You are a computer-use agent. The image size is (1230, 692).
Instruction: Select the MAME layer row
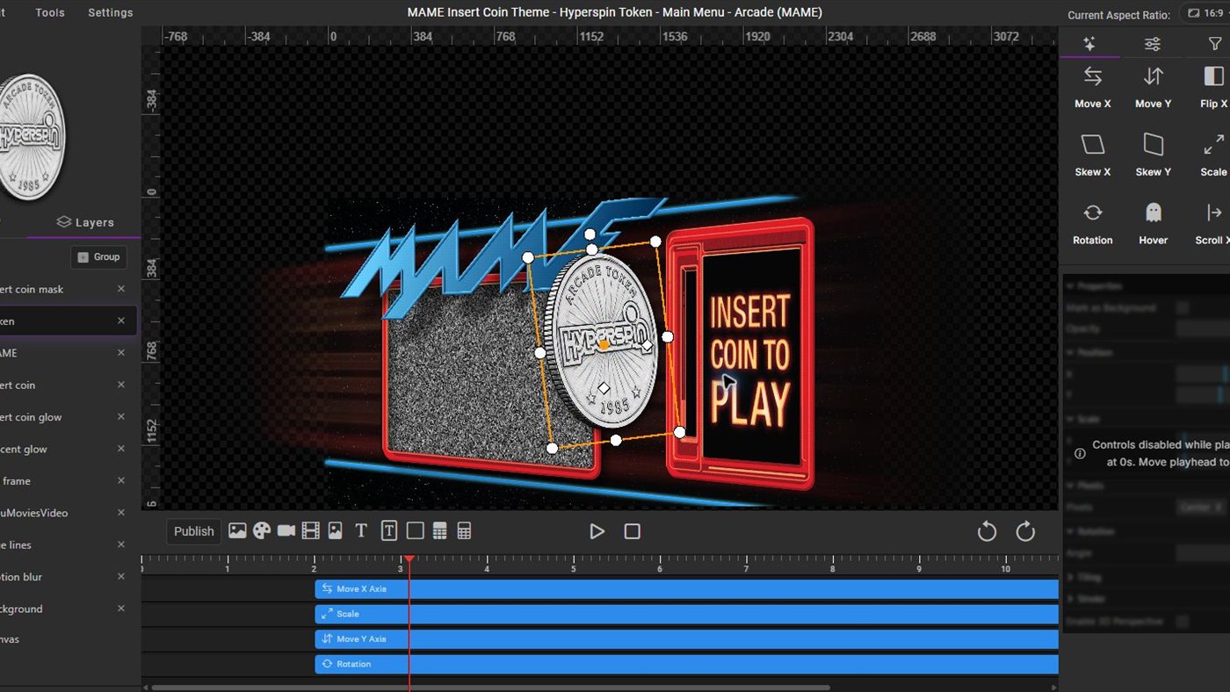click(x=69, y=353)
